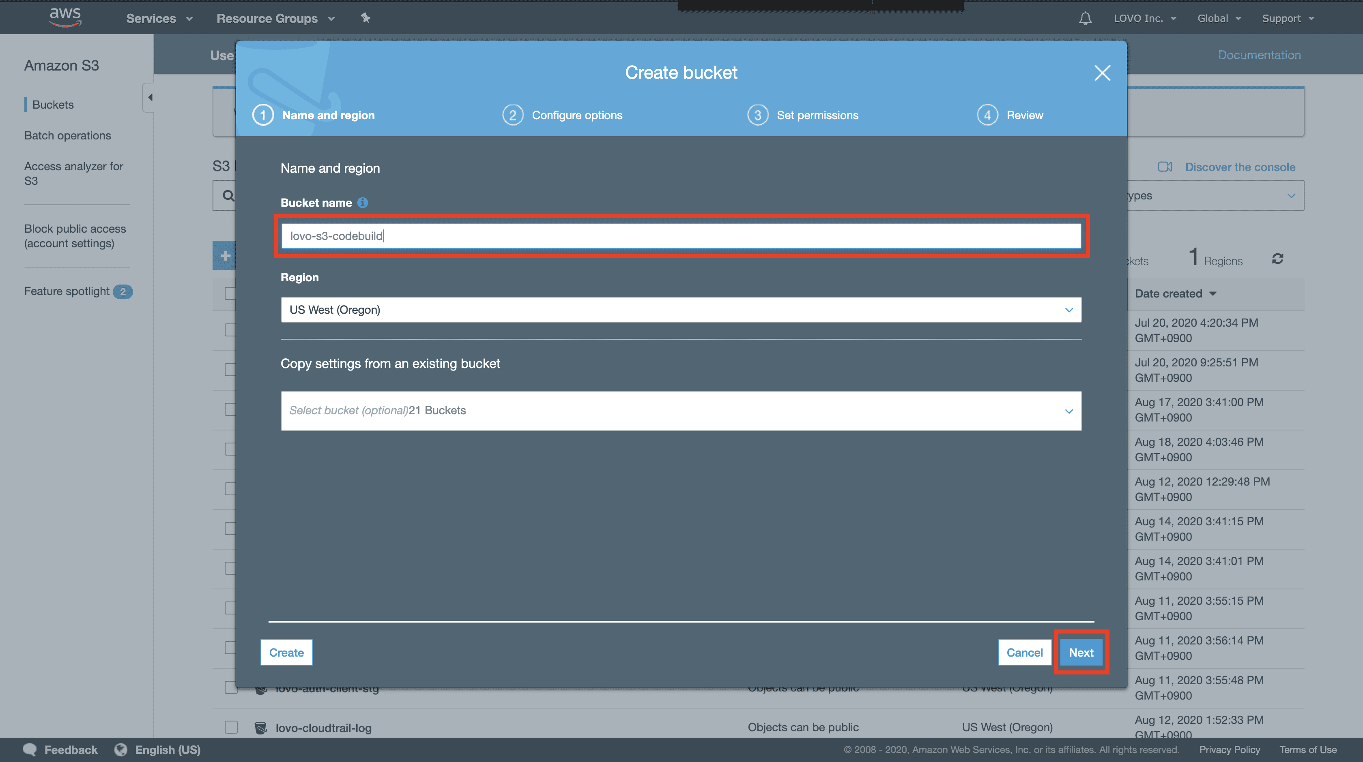The width and height of the screenshot is (1363, 762).
Task: Click the step 4 circle icon
Action: click(987, 115)
